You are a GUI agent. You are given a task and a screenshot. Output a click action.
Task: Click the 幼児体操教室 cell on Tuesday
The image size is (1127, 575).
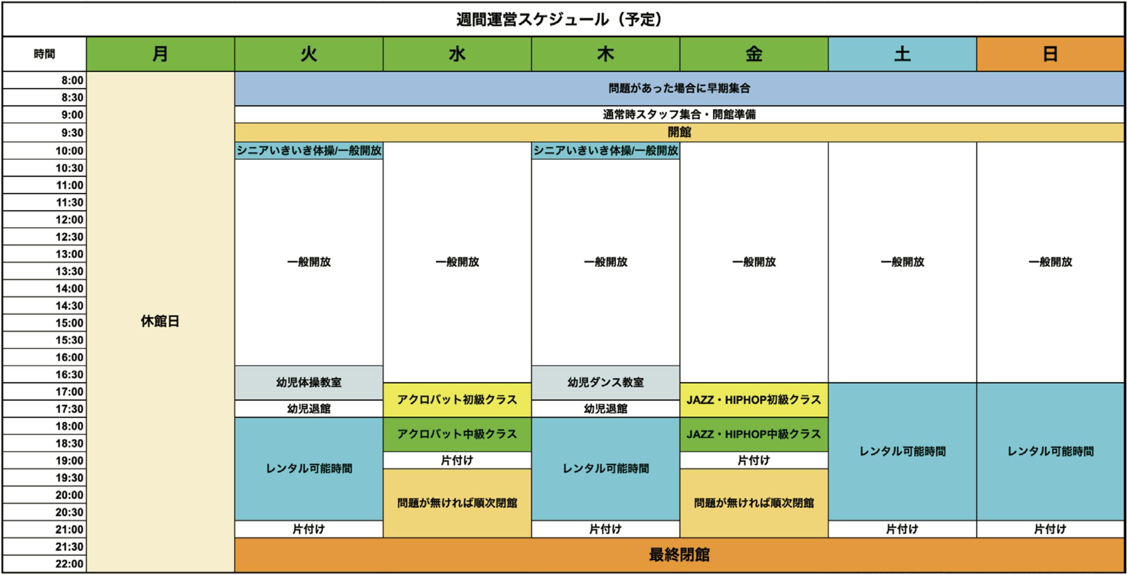coord(309,382)
